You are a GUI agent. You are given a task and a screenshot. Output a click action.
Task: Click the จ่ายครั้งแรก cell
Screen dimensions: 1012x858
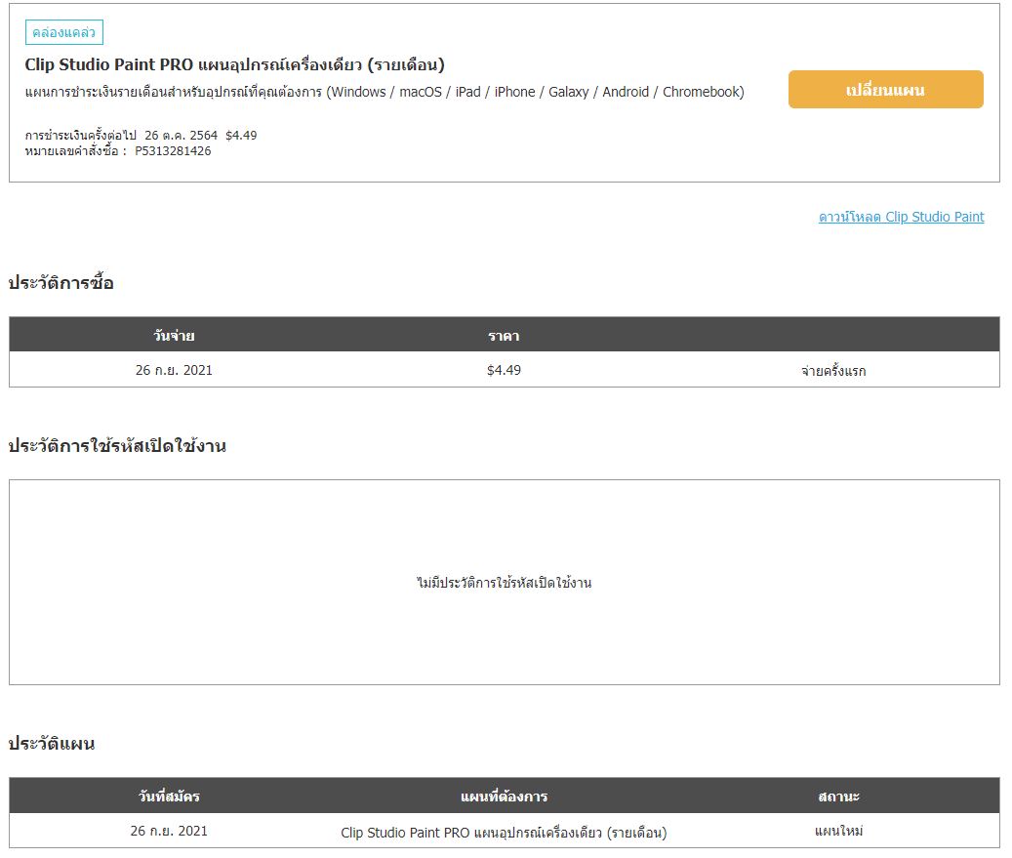(833, 371)
